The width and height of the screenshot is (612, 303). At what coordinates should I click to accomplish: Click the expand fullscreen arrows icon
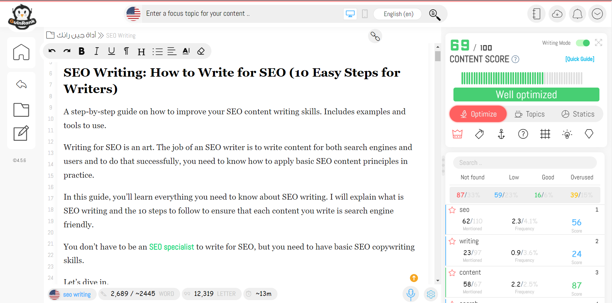(598, 43)
